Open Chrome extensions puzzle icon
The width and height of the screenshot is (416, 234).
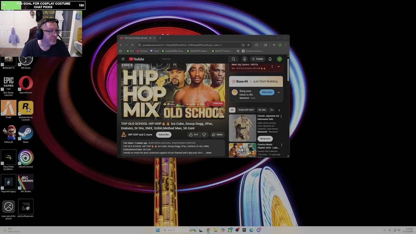coord(256,45)
